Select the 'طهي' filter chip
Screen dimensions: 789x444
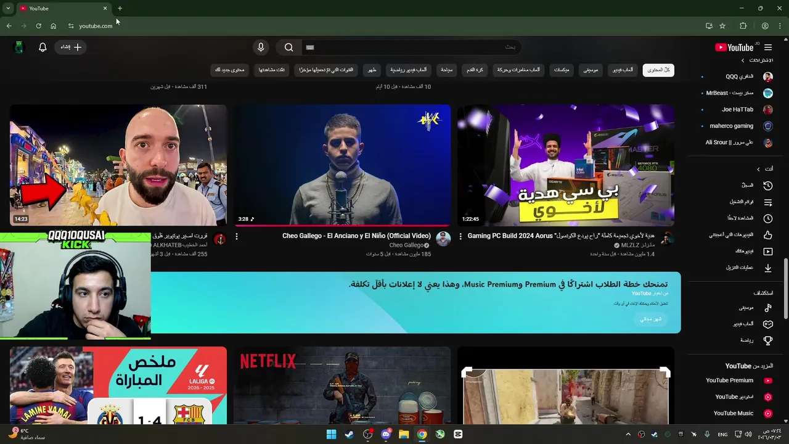pyautogui.click(x=372, y=70)
